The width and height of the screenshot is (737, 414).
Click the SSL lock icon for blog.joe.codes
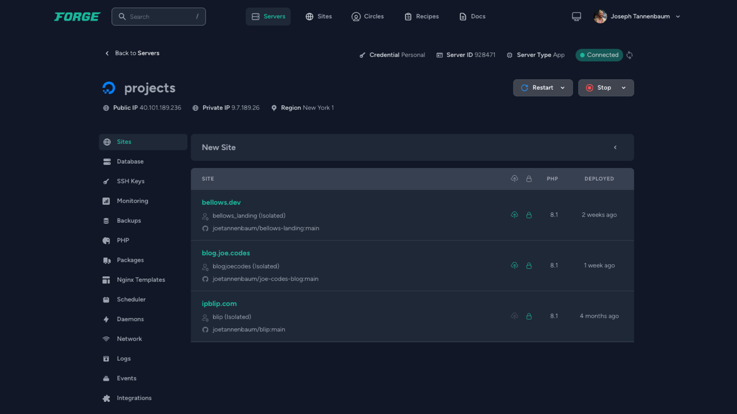[529, 265]
